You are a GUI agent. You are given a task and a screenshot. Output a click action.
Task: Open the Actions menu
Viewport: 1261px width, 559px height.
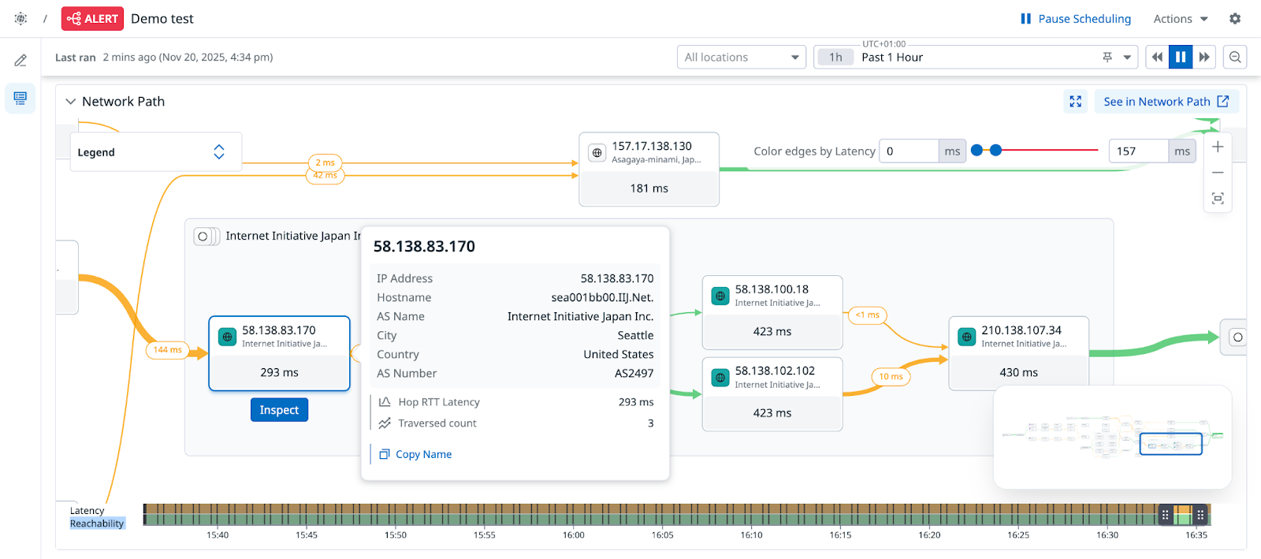pos(1180,19)
